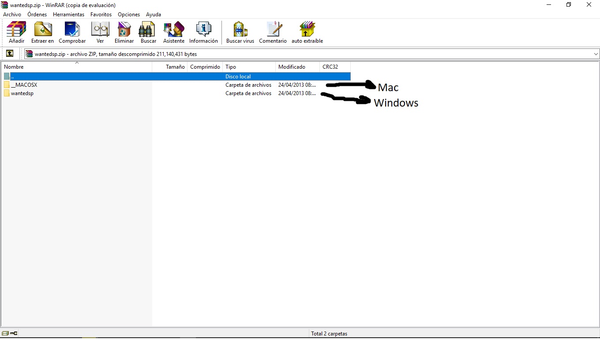The width and height of the screenshot is (600, 339).
Task: Click the auto extraíble SFX icon
Action: [x=307, y=29]
